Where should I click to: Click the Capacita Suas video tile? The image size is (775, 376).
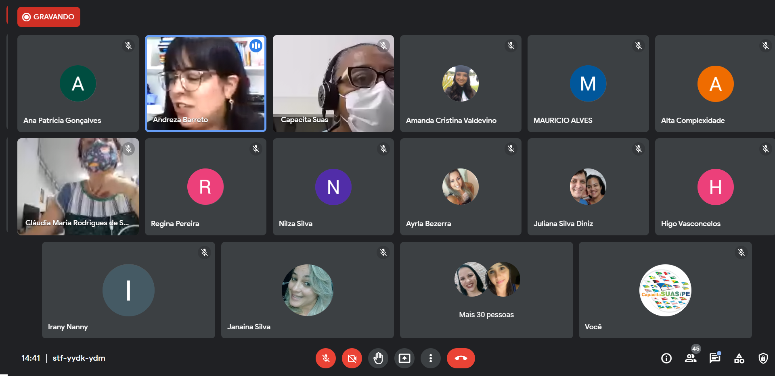click(x=333, y=83)
